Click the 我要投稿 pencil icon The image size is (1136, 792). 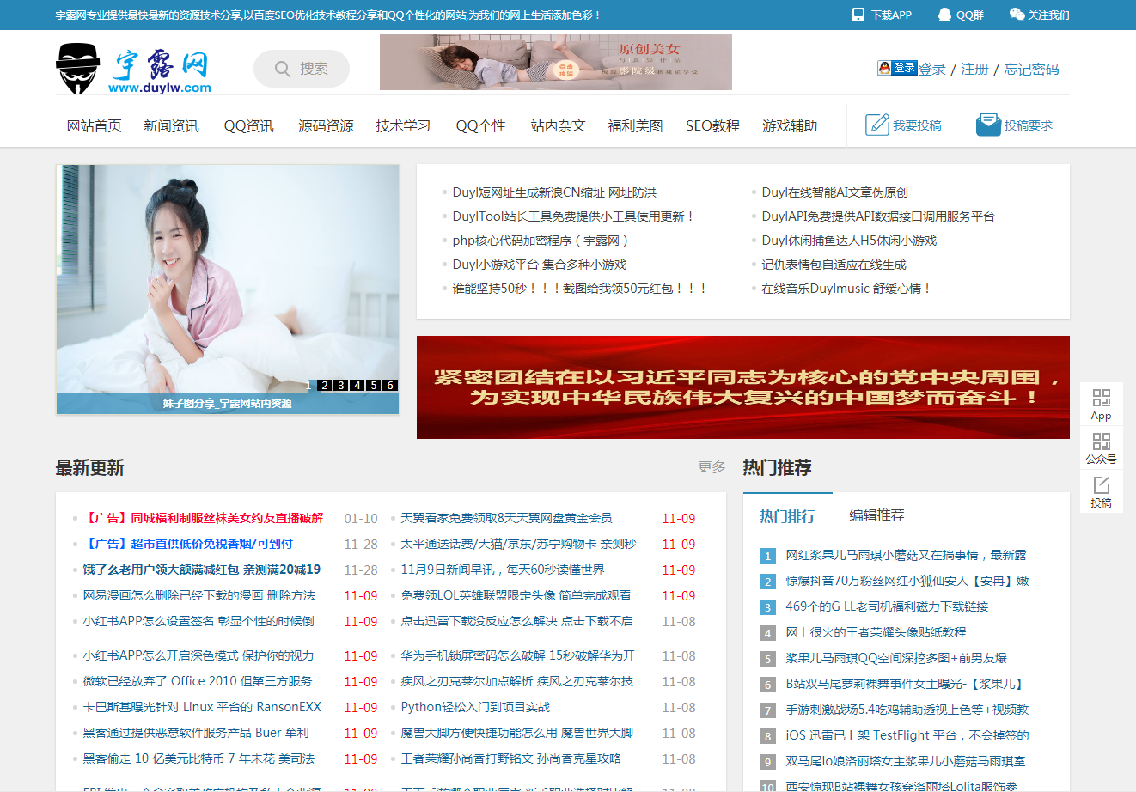876,125
